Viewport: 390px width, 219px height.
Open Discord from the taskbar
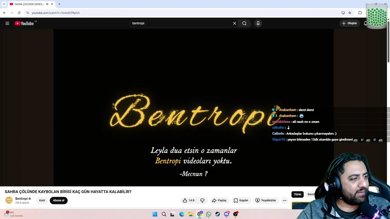coord(226,214)
